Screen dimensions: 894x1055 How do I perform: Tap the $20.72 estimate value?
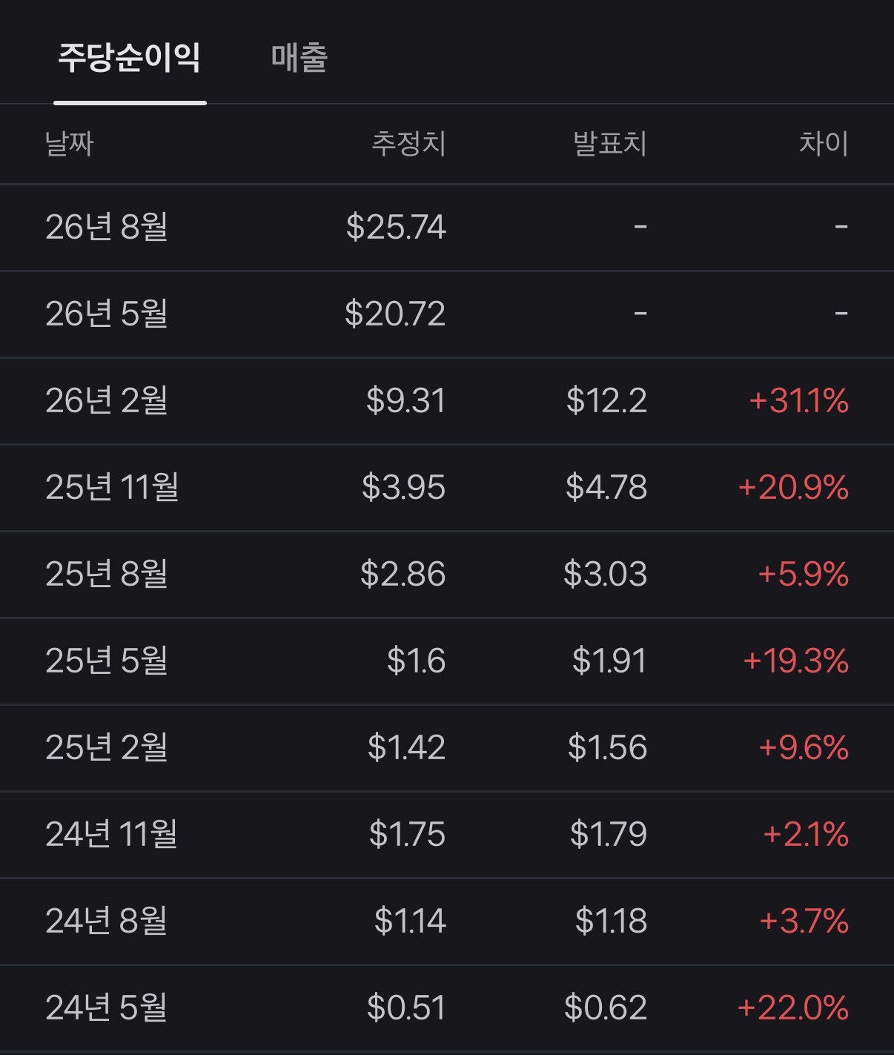point(395,314)
